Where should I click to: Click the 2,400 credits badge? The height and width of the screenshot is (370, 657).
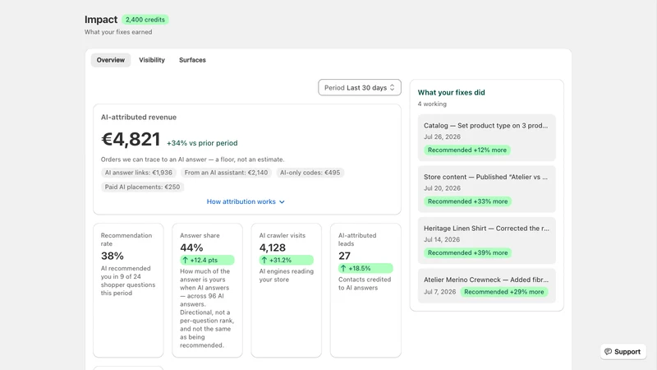click(145, 20)
